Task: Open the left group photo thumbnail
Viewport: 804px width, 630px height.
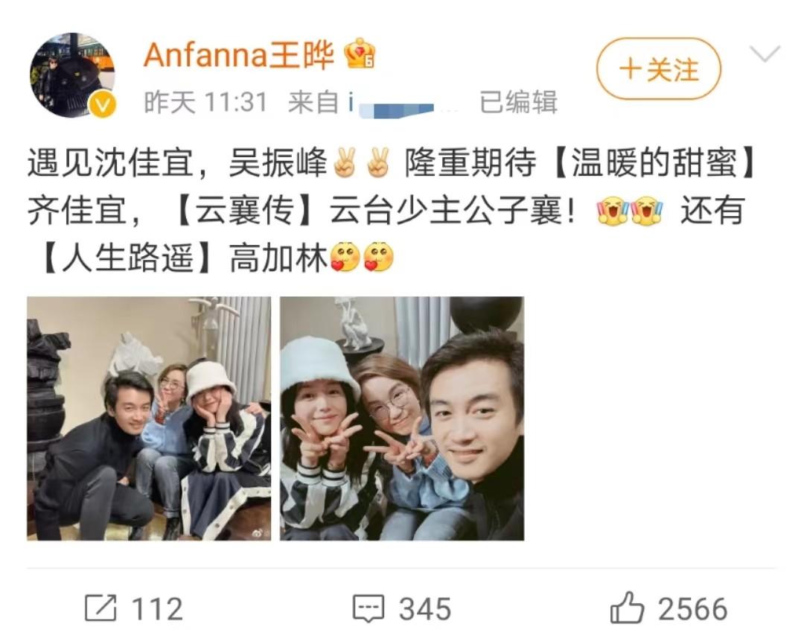Action: 149,418
